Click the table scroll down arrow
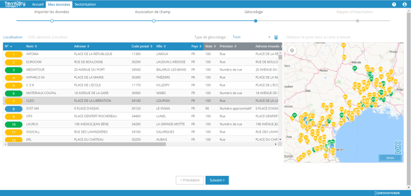The image size is (411, 196). tap(280, 139)
